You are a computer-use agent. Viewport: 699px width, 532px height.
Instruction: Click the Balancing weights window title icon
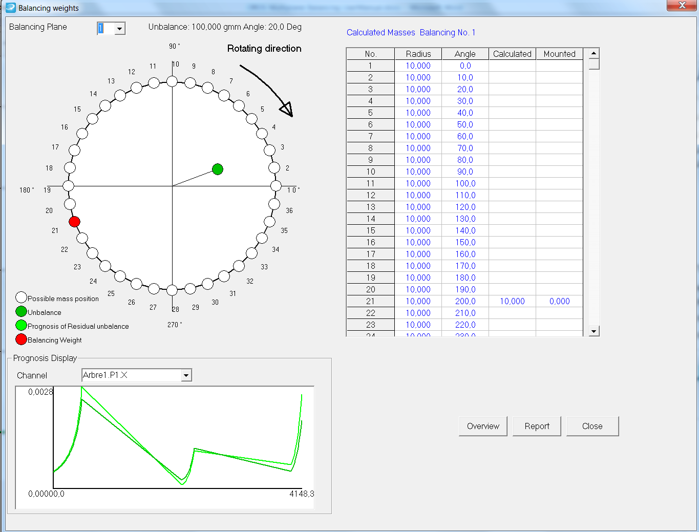[x=11, y=8]
